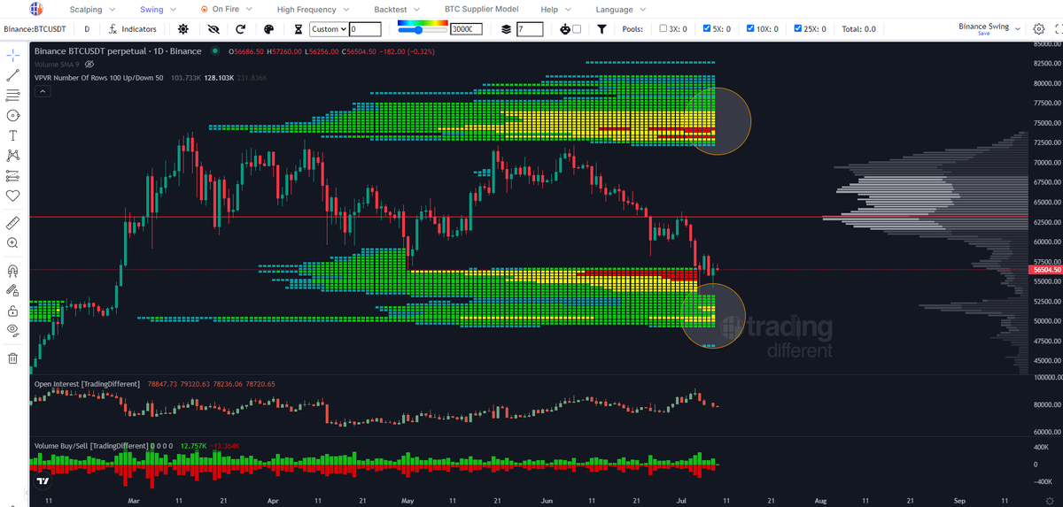Expand the Swing menu
The image size is (1063, 507).
(x=157, y=9)
